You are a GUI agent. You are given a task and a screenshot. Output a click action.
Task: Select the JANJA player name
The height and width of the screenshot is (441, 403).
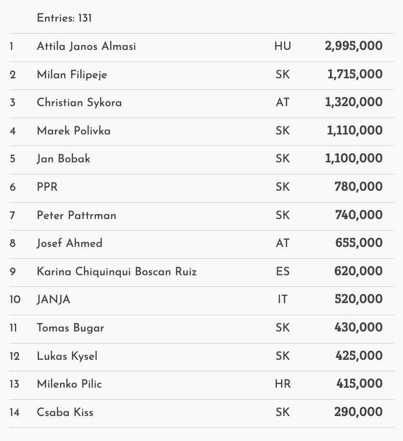click(x=53, y=299)
